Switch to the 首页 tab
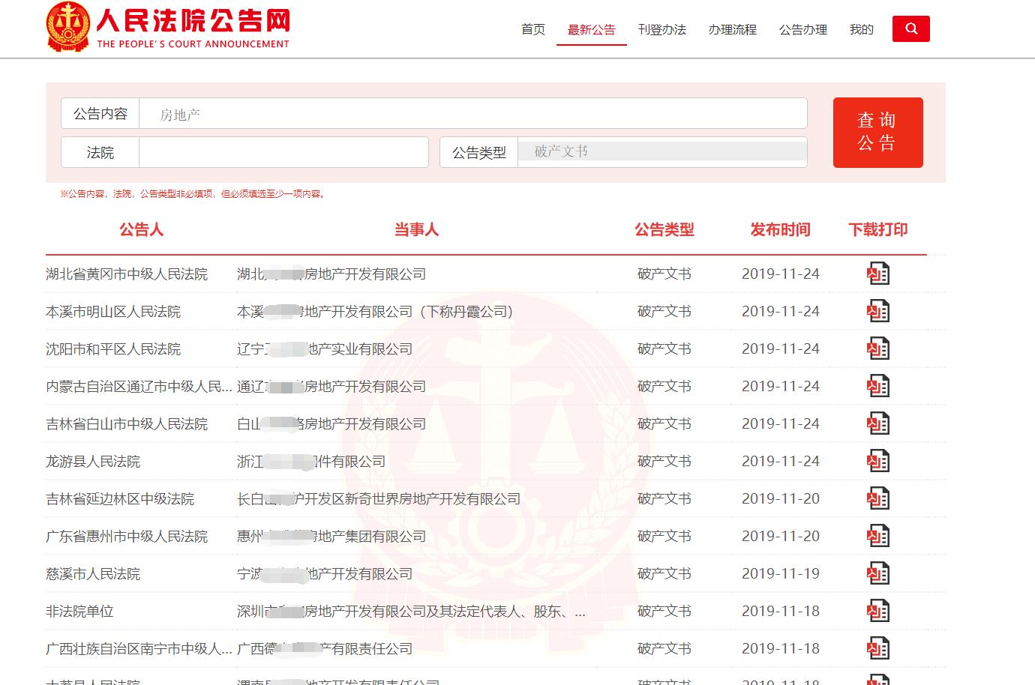Image resolution: width=1035 pixels, height=685 pixels. pyautogui.click(x=532, y=29)
